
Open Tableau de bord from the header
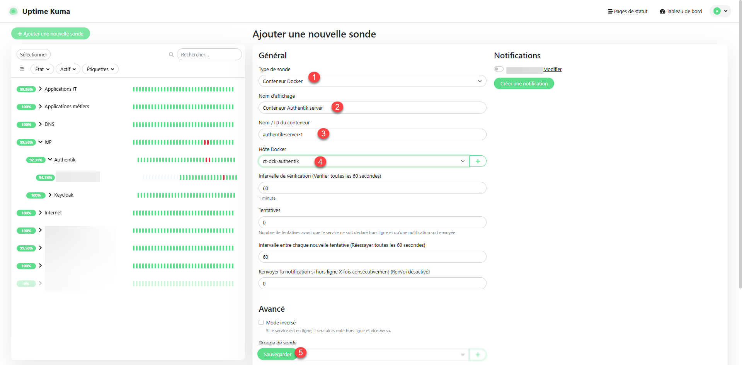coord(681,12)
